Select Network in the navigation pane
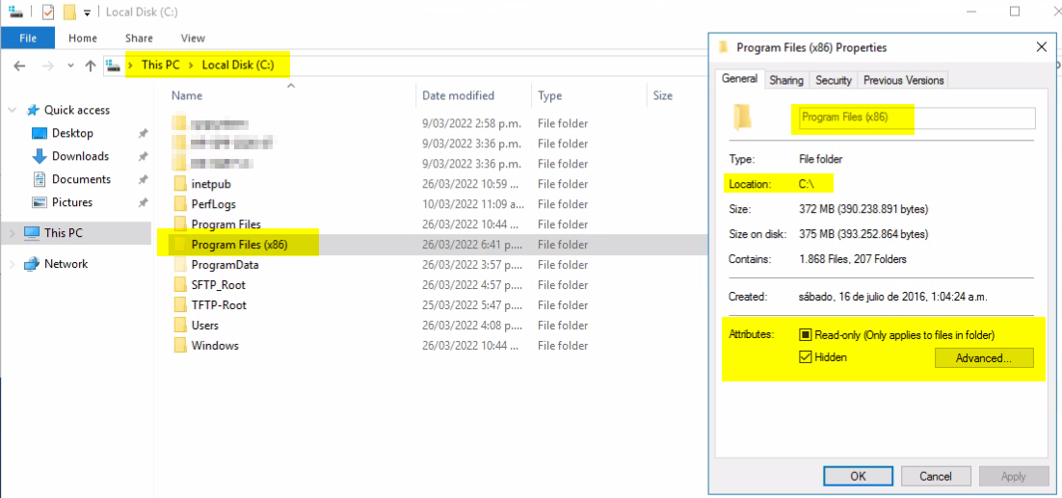 pos(66,264)
